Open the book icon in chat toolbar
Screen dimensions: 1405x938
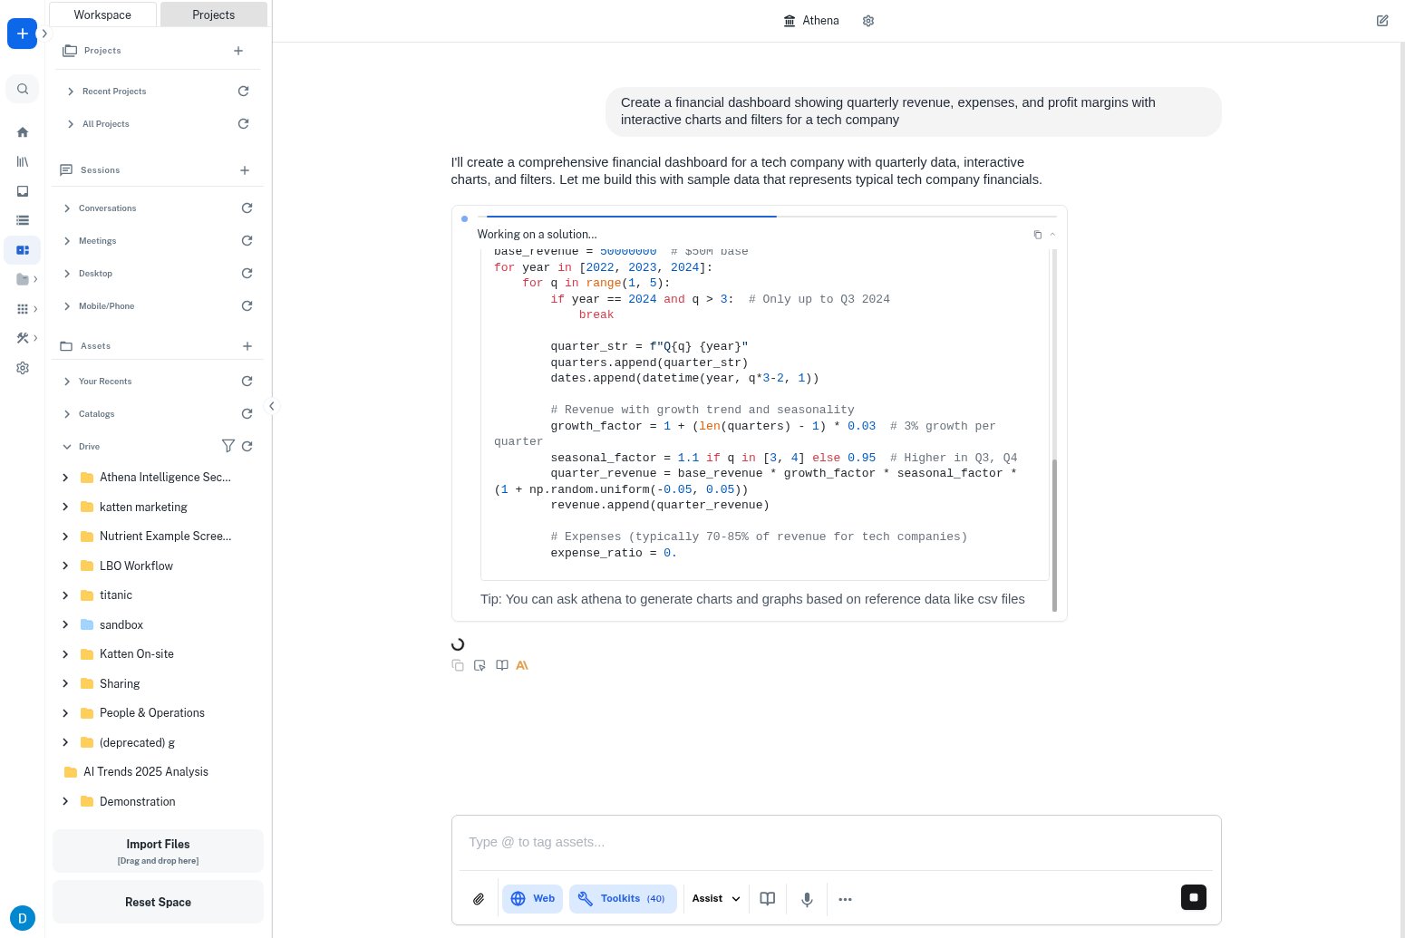click(767, 899)
